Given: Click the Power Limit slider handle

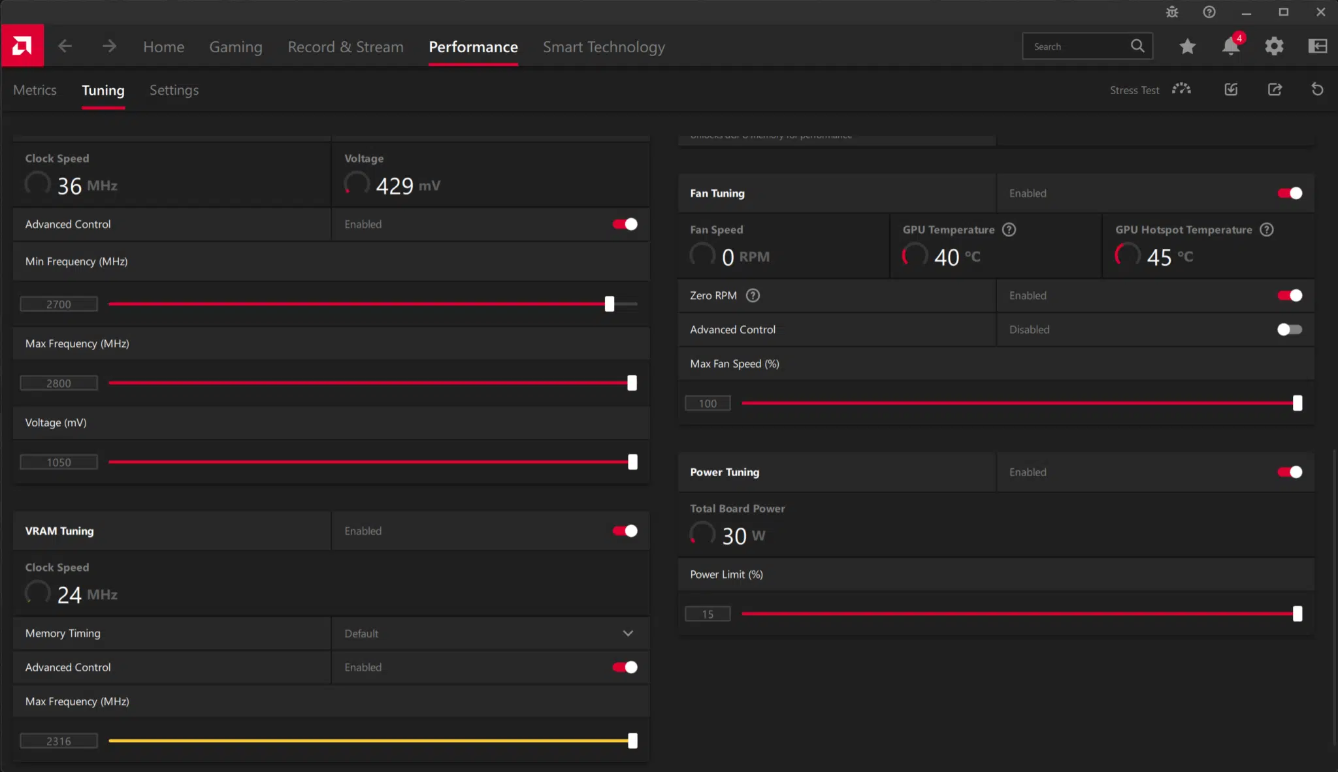Looking at the screenshot, I should 1297,613.
